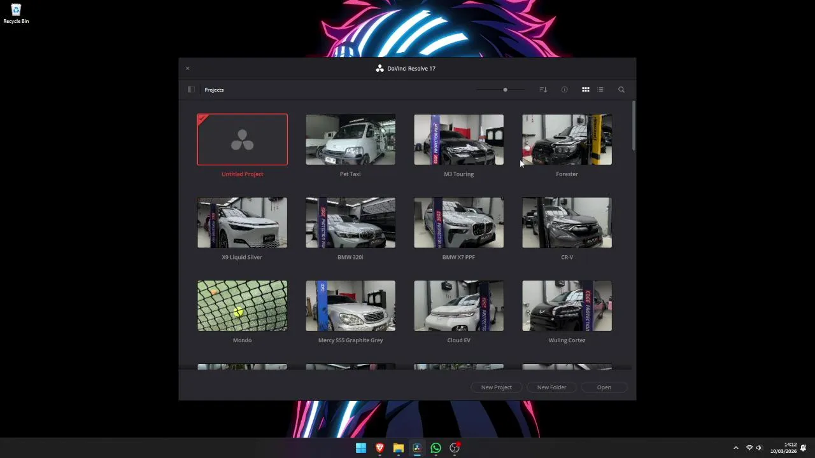This screenshot has width=815, height=458.
Task: Click the Forester name label
Action: point(567,174)
